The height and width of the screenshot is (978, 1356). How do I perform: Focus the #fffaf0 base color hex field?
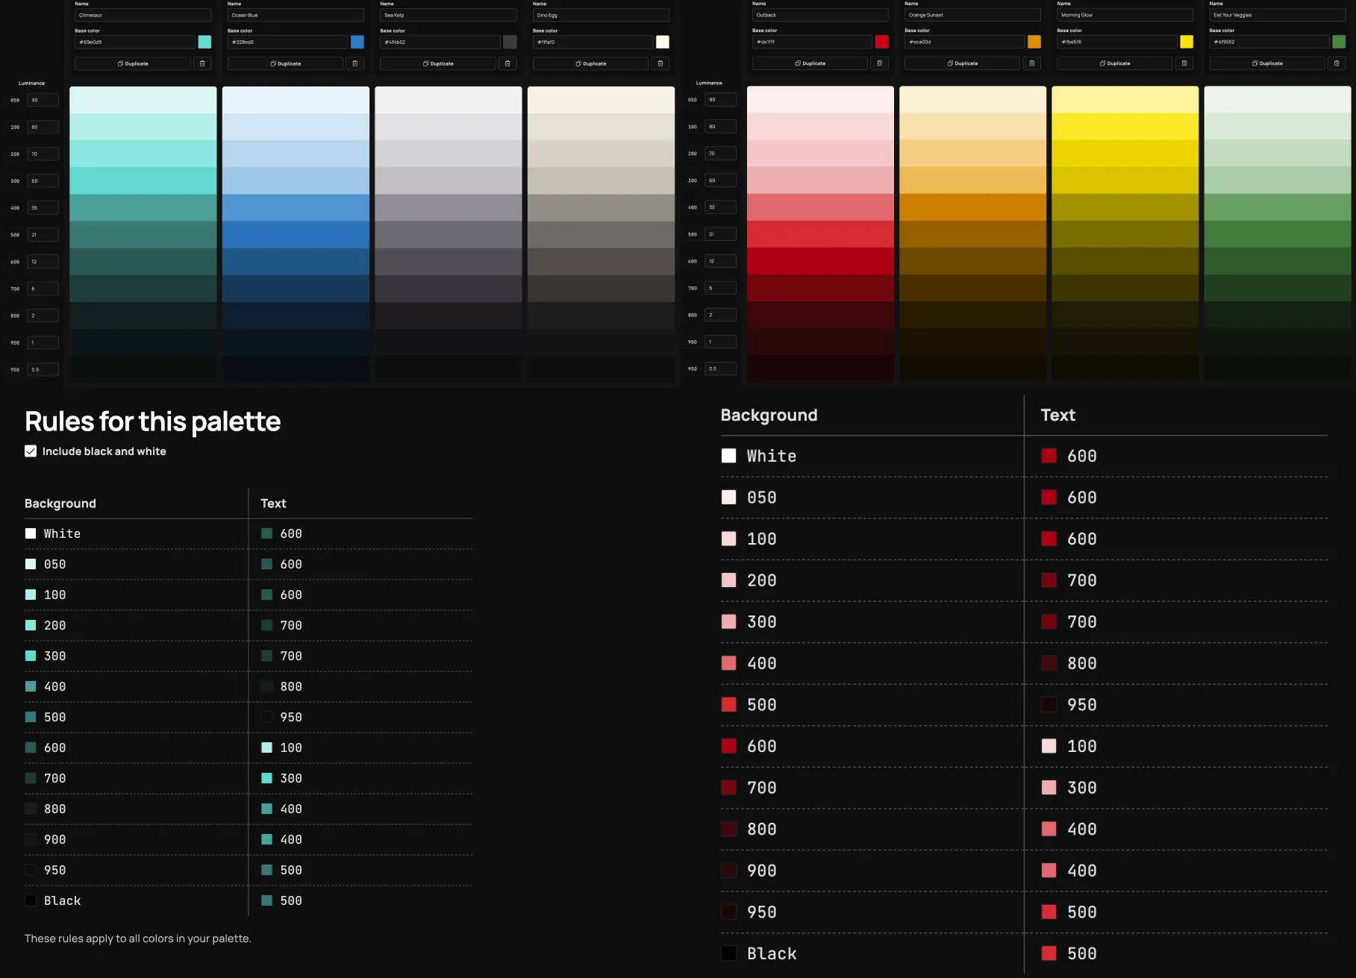(x=593, y=42)
